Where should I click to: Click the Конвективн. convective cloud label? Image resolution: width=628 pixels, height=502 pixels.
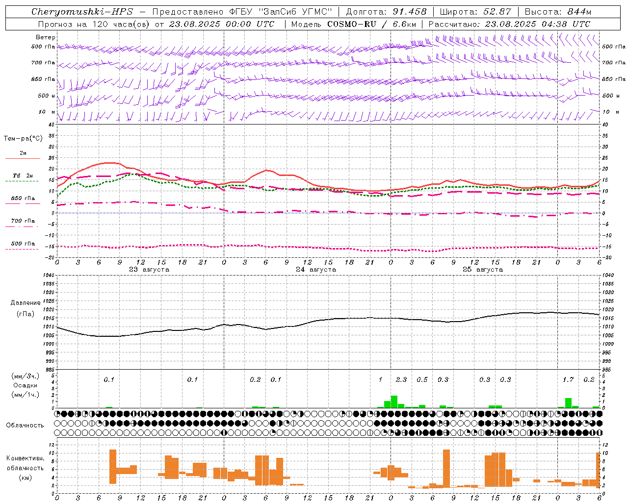click(26, 458)
